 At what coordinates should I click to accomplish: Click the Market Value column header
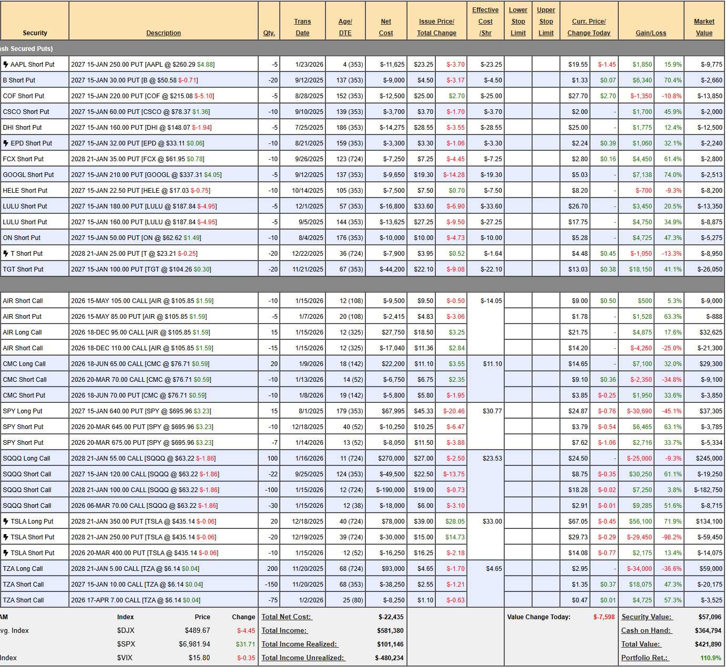pos(704,27)
